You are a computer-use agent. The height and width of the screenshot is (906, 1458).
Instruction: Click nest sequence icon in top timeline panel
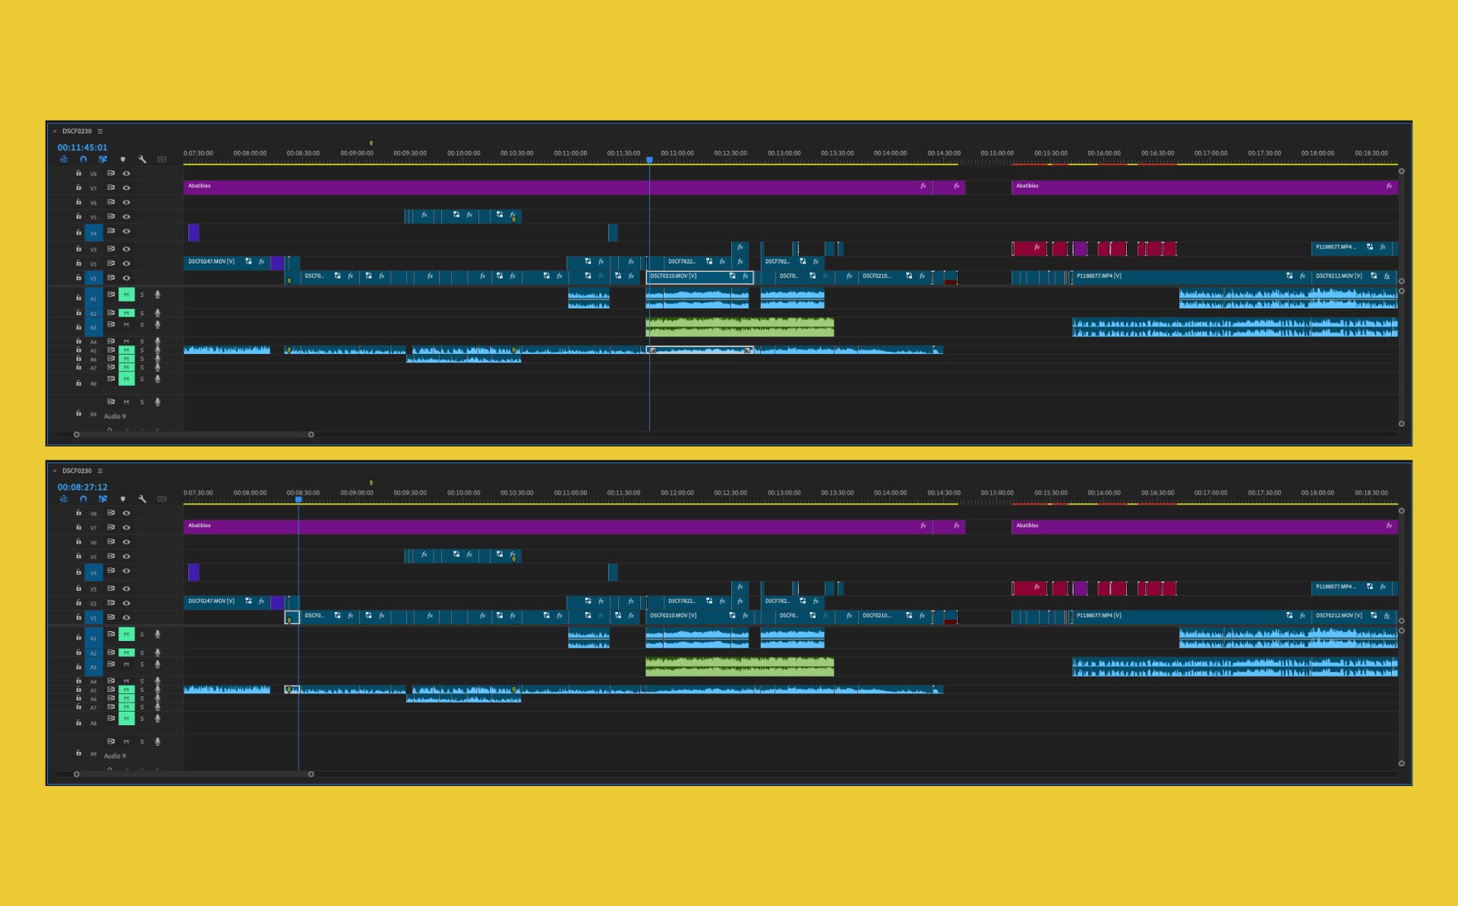coord(64,159)
